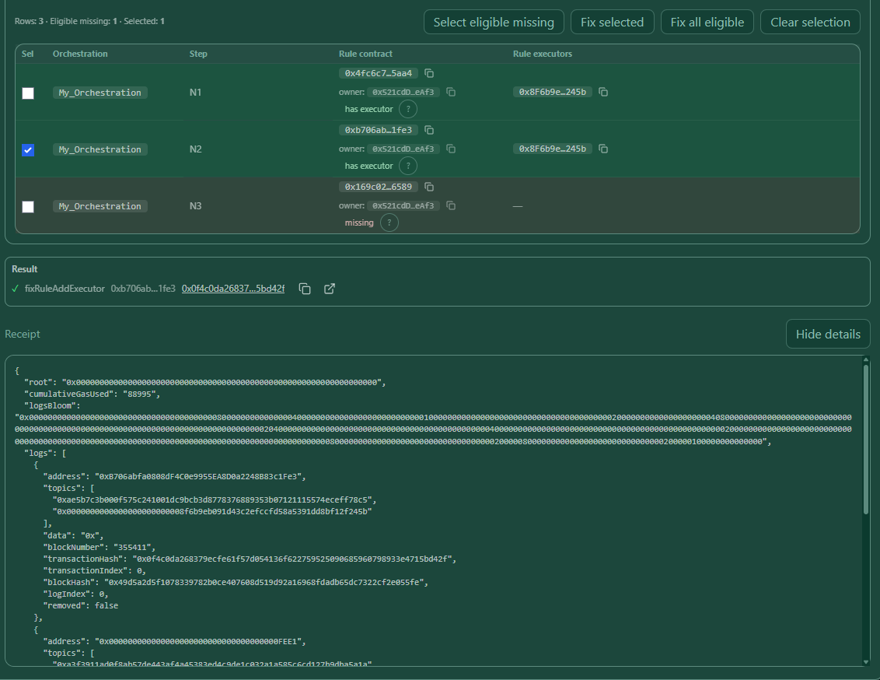
Task: Click Sel column header
Action: point(27,54)
